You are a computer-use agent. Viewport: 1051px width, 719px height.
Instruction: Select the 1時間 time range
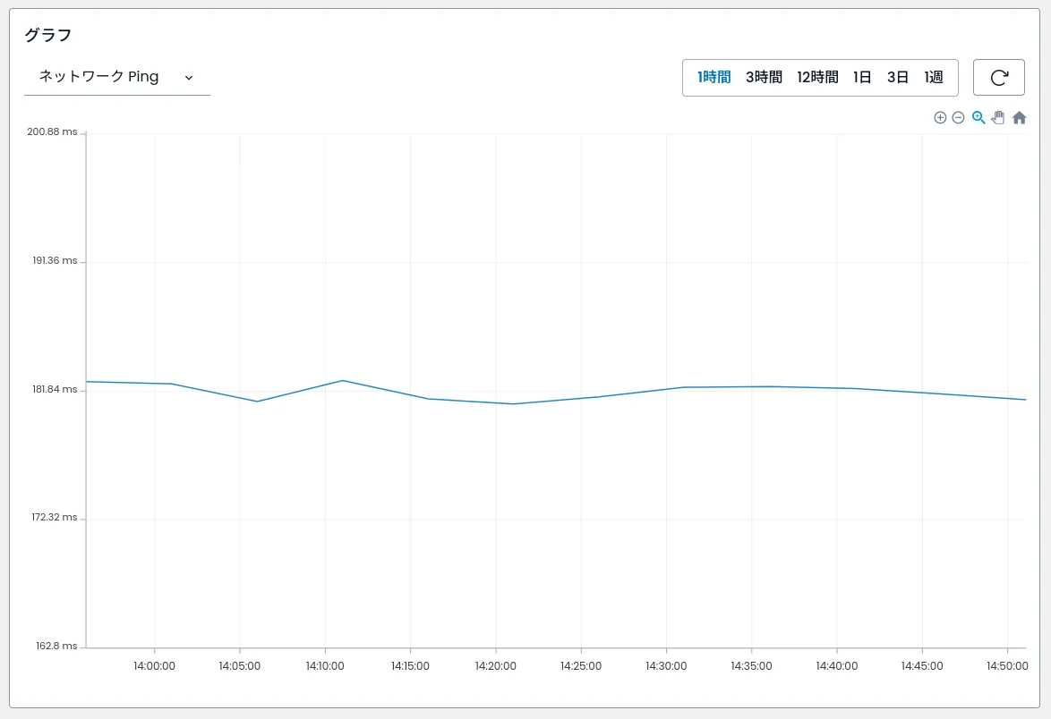point(714,78)
